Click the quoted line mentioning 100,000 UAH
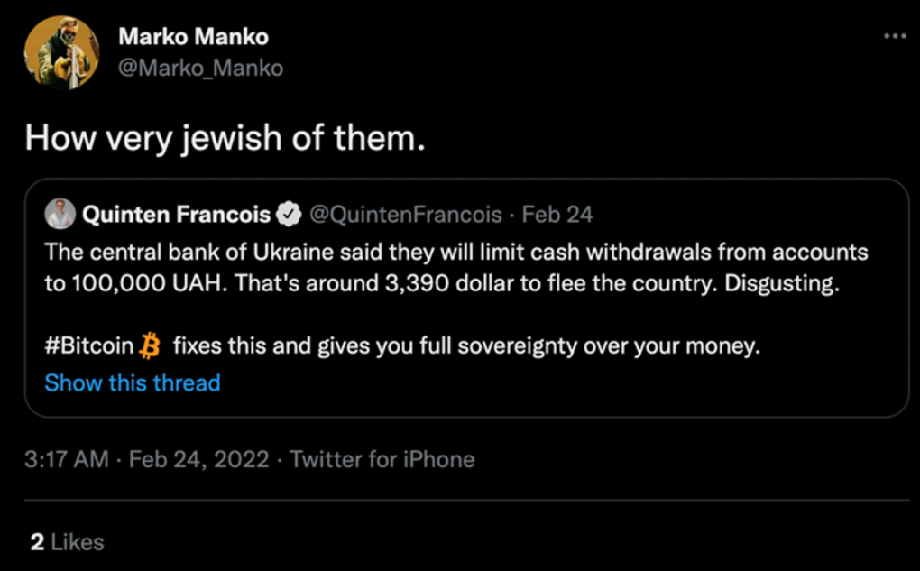 (x=442, y=281)
